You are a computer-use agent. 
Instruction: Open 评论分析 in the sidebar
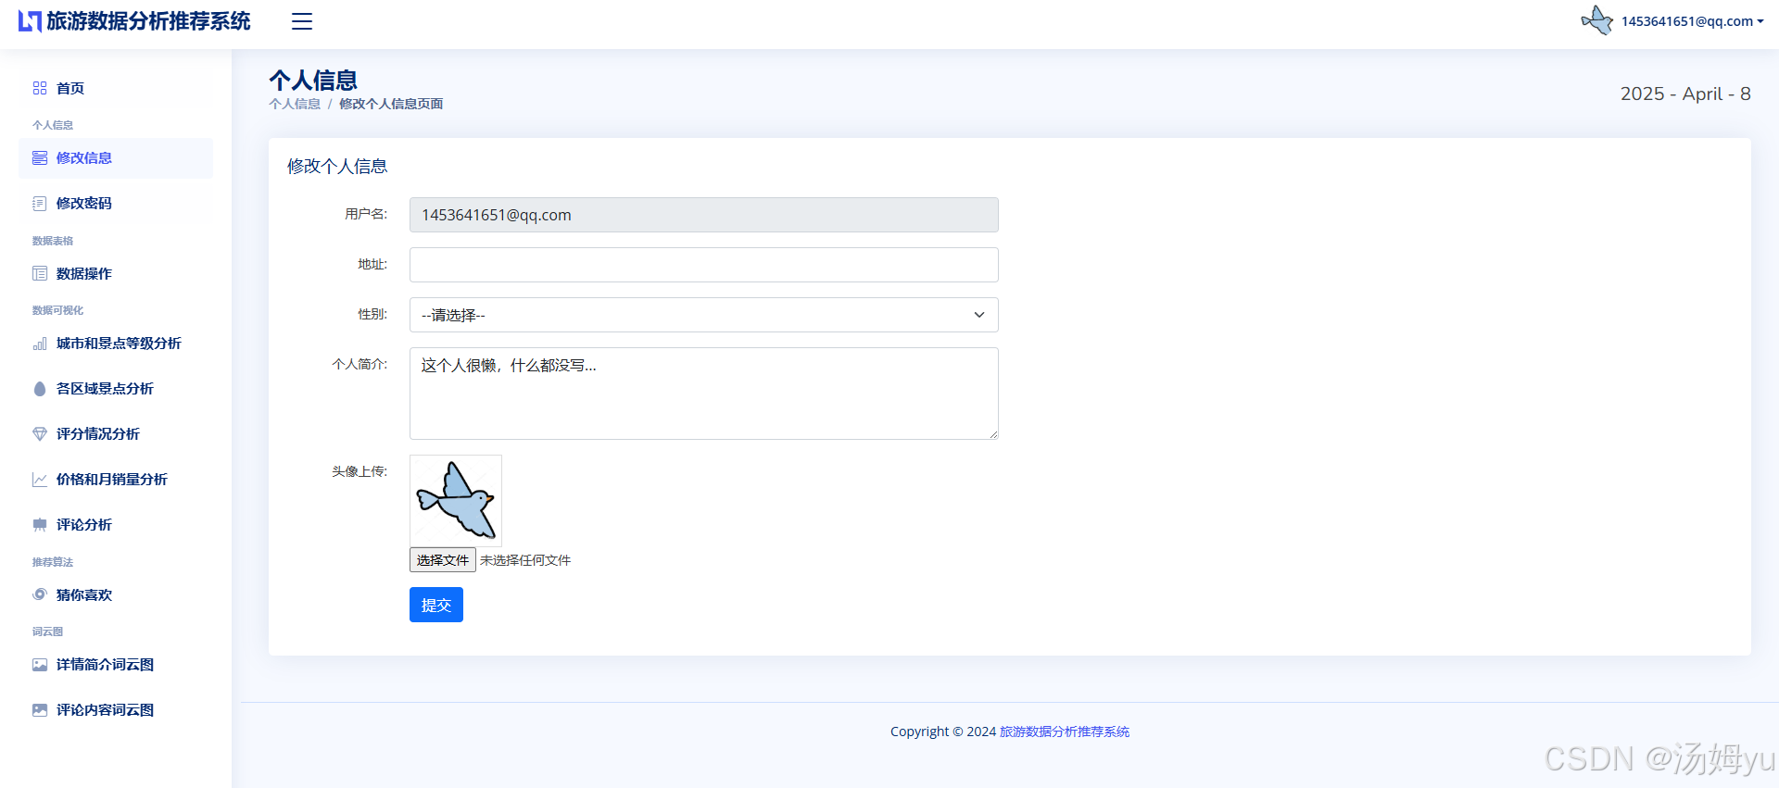pos(116,525)
